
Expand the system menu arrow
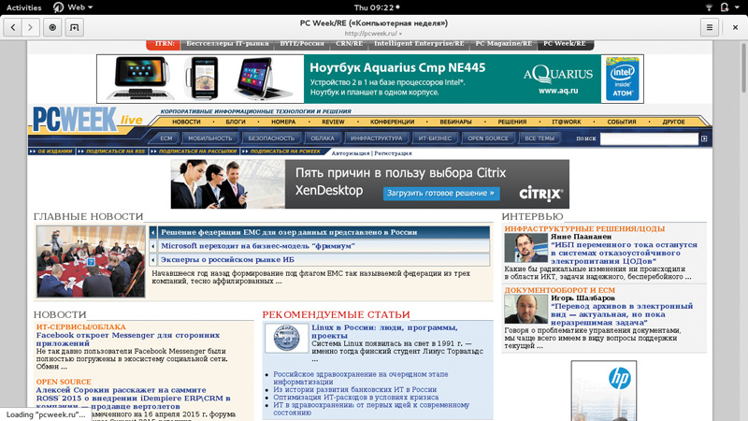coord(739,7)
